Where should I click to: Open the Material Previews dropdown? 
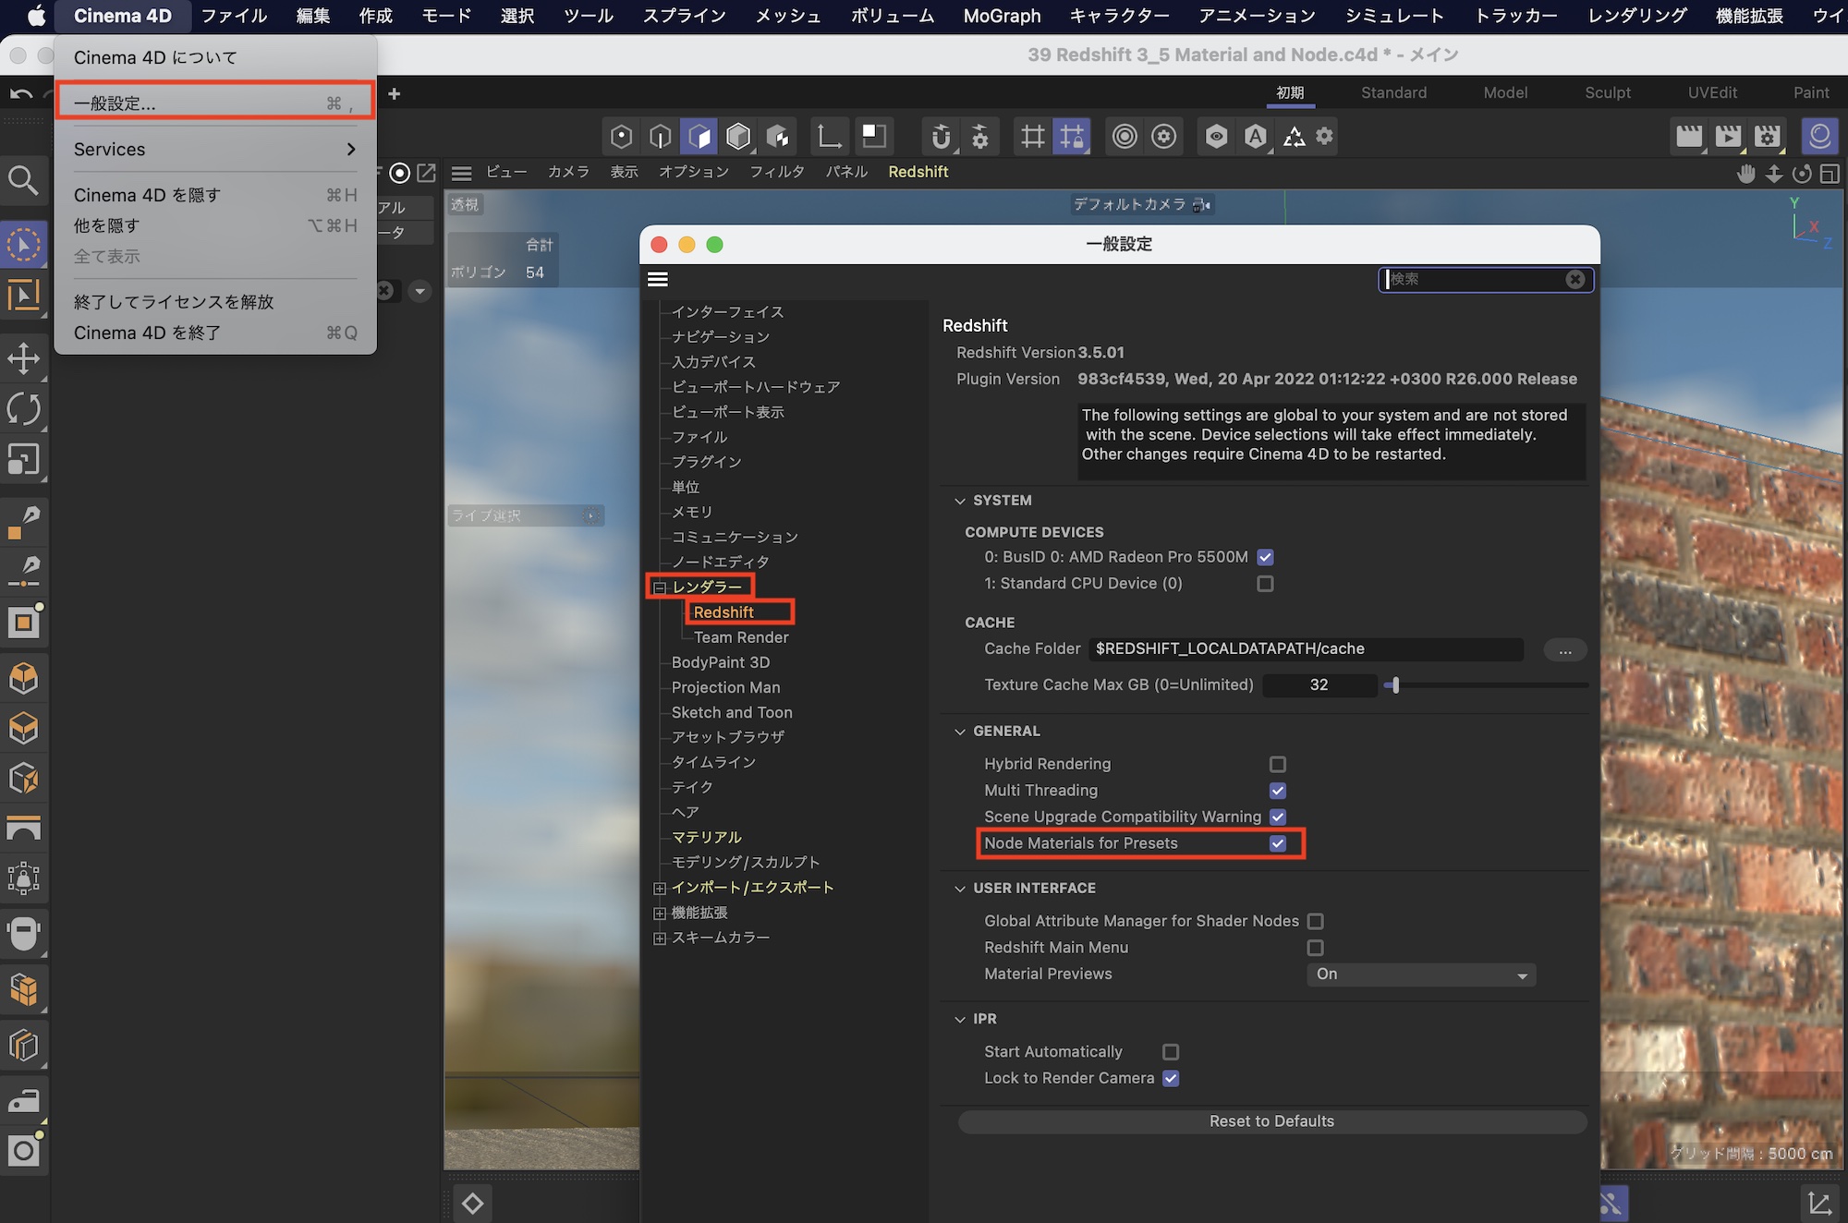[x=1420, y=975]
